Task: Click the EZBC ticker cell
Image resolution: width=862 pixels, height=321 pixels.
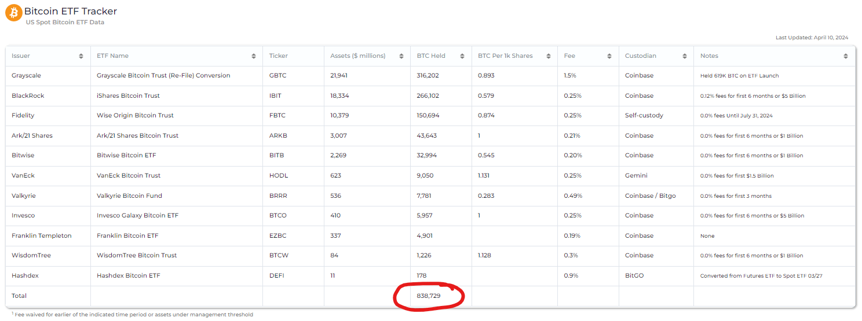Action: (278, 235)
